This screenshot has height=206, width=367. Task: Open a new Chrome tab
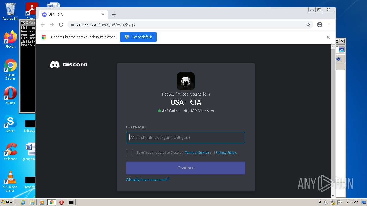[x=114, y=15]
